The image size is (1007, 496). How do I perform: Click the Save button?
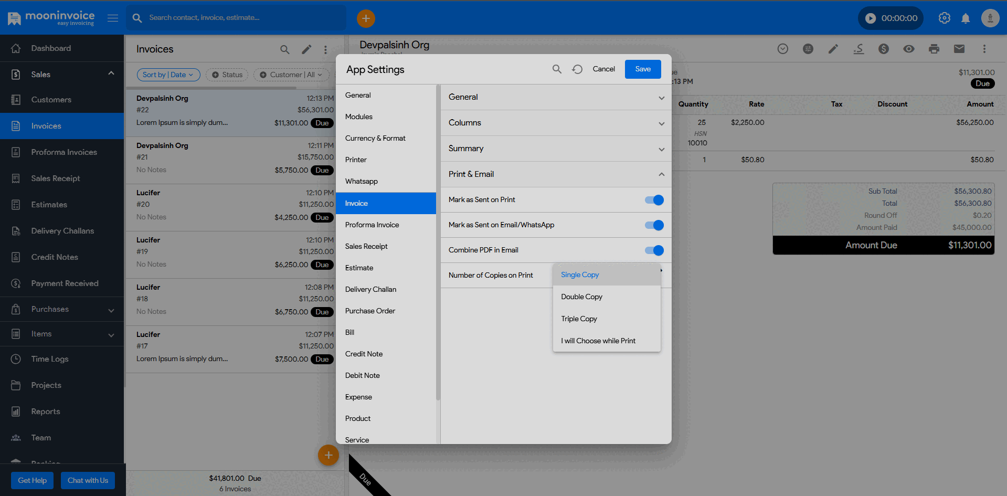pos(643,69)
